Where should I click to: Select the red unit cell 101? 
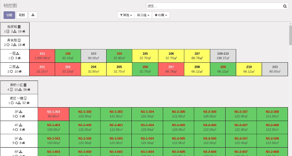[x=42, y=56]
